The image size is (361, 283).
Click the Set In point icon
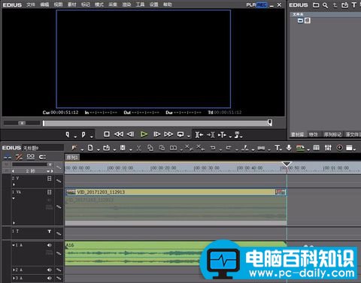[68, 134]
